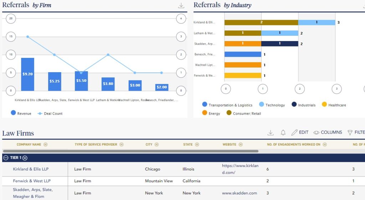Click the EDIT pencil button
This screenshot has width=365, height=200.
pos(300,132)
